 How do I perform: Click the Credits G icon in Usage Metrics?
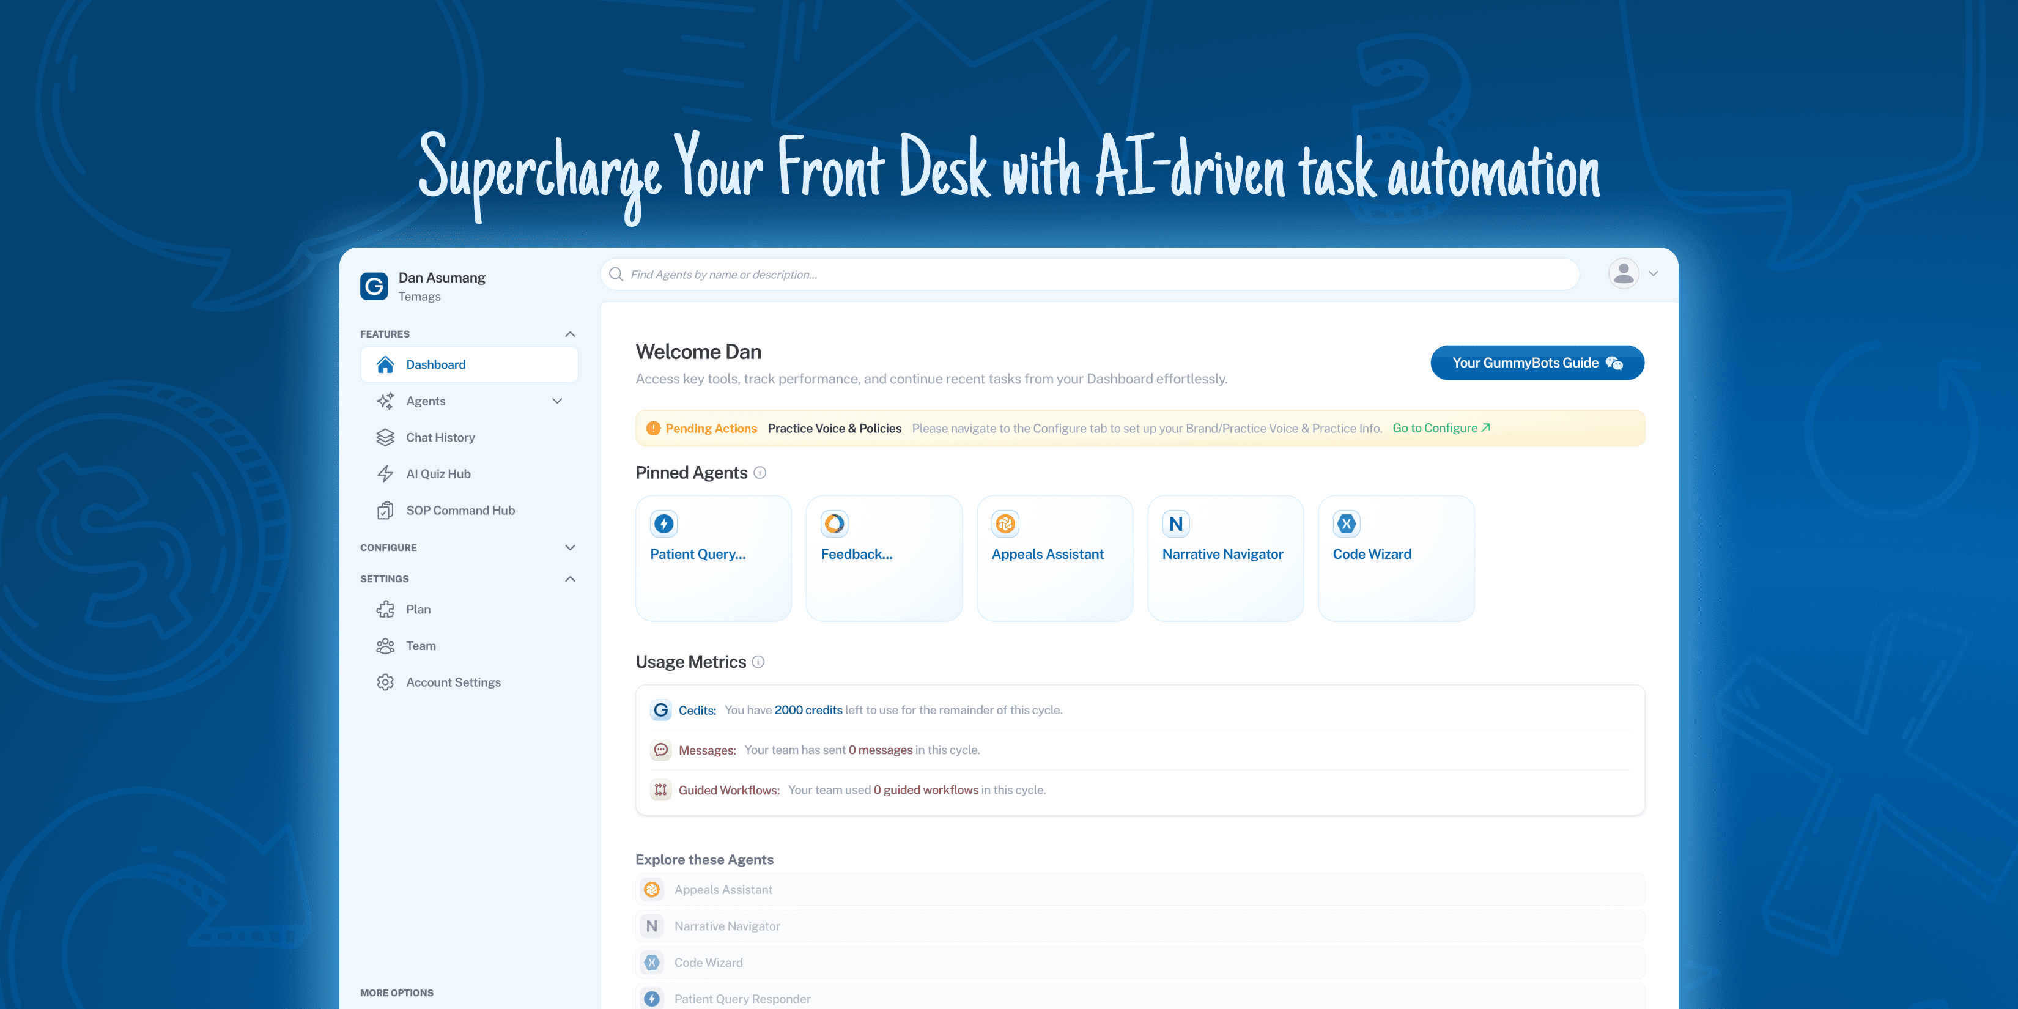click(661, 710)
